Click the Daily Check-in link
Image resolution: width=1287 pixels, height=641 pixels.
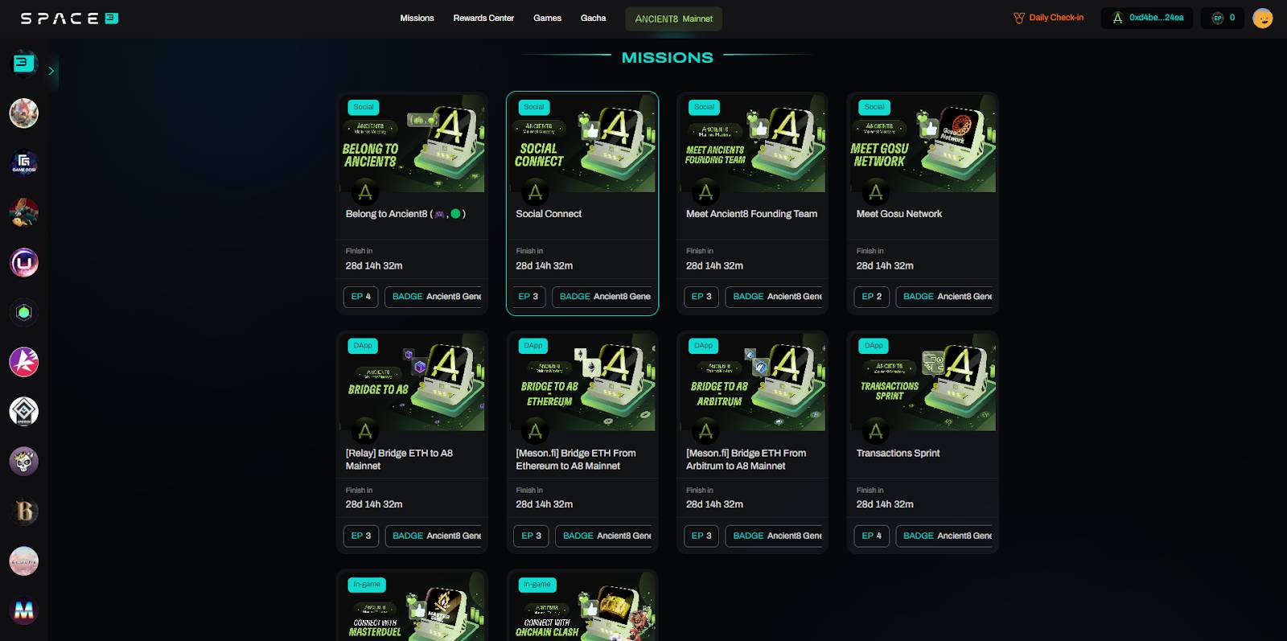[1049, 18]
